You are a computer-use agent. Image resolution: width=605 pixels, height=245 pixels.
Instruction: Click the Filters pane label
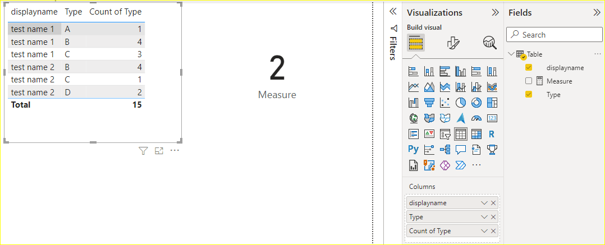393,49
